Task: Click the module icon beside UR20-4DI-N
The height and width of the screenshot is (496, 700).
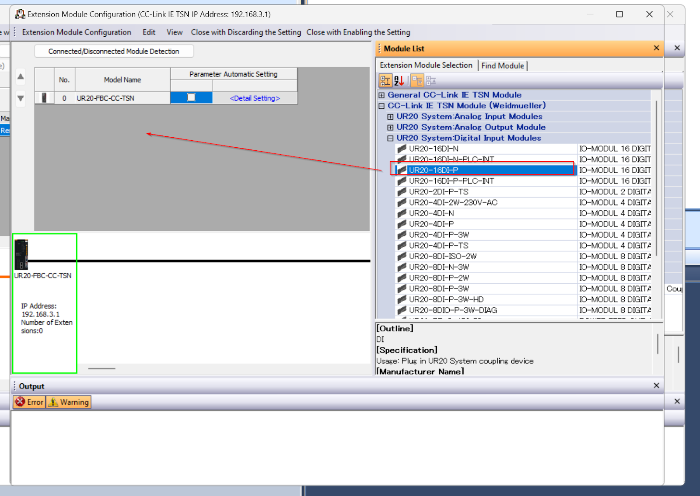Action: coord(402,213)
